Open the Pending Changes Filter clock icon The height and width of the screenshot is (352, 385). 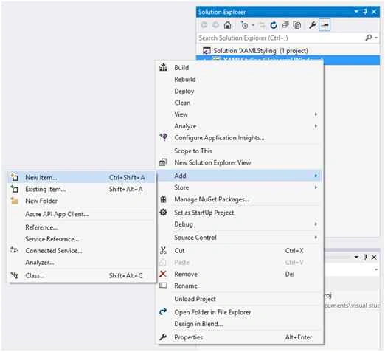tap(244, 25)
